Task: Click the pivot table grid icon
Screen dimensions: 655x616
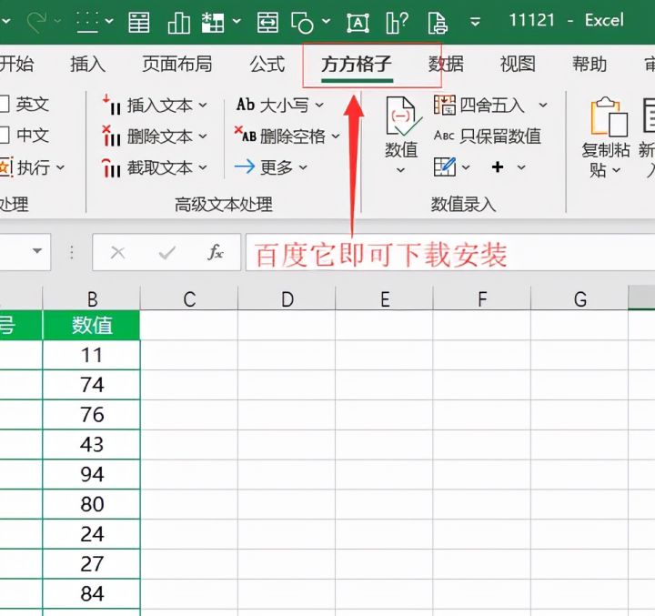Action: click(x=213, y=22)
